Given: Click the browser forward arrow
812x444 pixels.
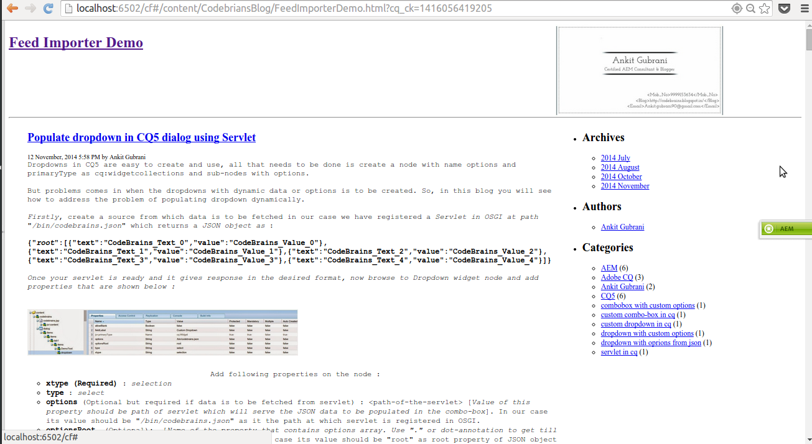Looking at the screenshot, I should coord(30,8).
